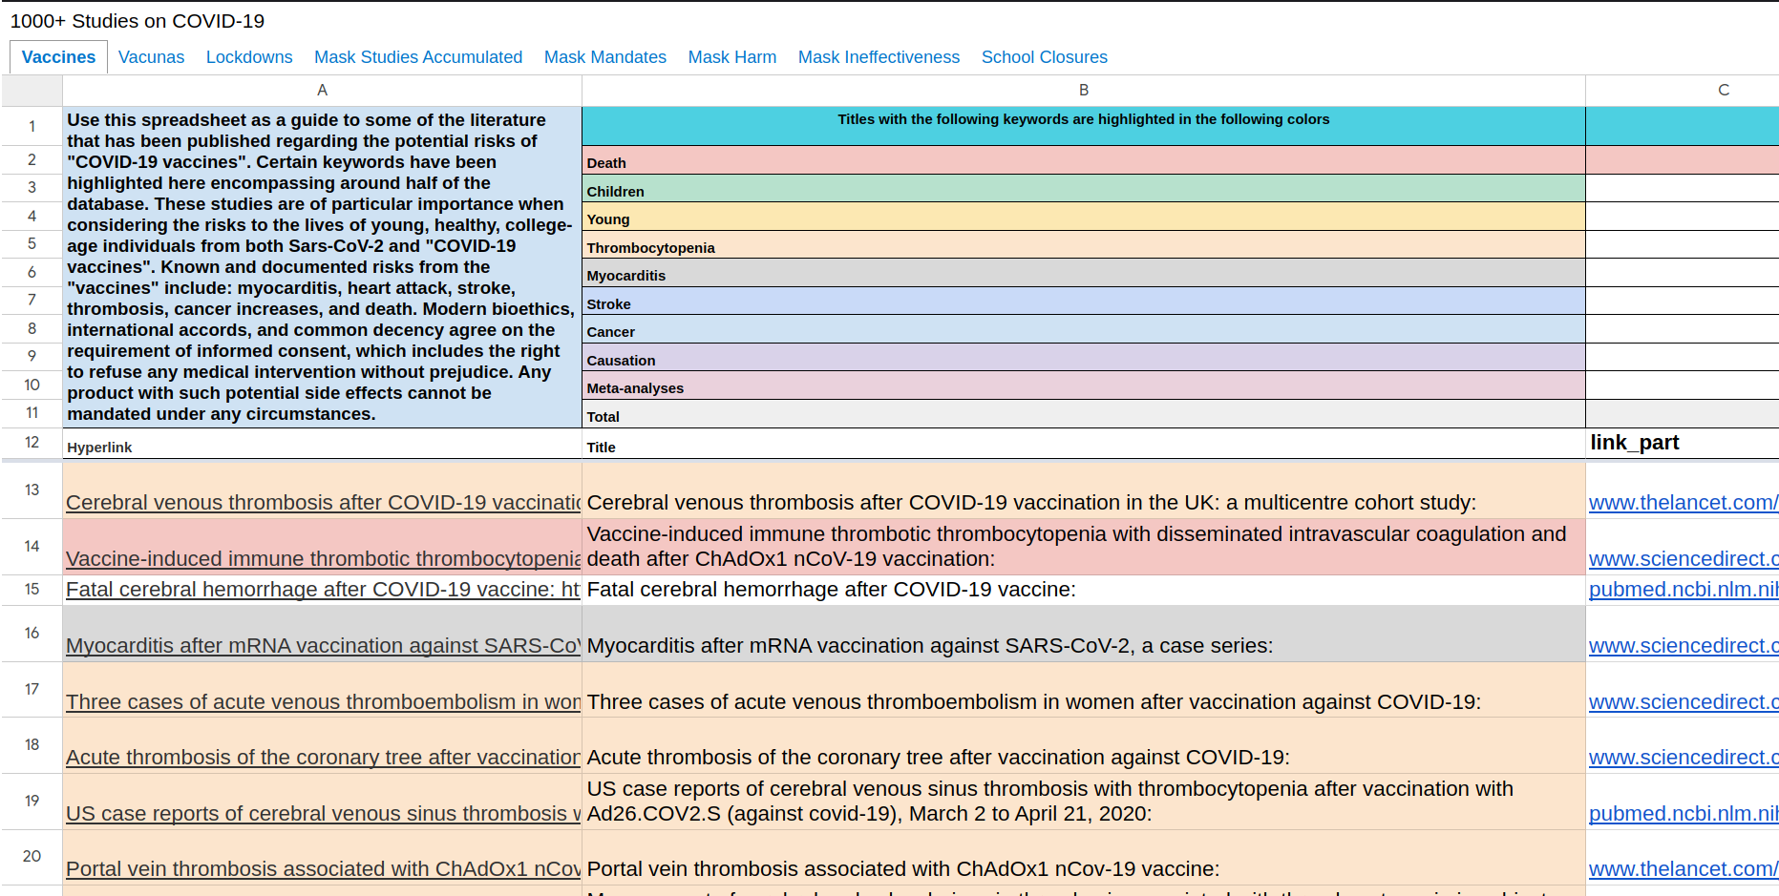Image resolution: width=1779 pixels, height=896 pixels.
Task: Click title cell Three cases of acute venous thromboembolism
Action: coord(1084,690)
